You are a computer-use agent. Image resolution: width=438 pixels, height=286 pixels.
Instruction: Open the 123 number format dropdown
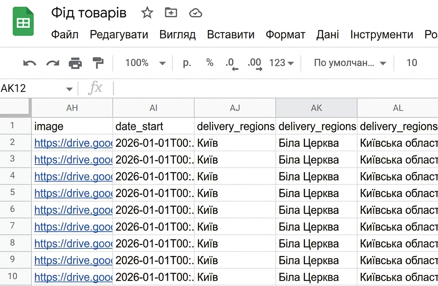tap(281, 63)
